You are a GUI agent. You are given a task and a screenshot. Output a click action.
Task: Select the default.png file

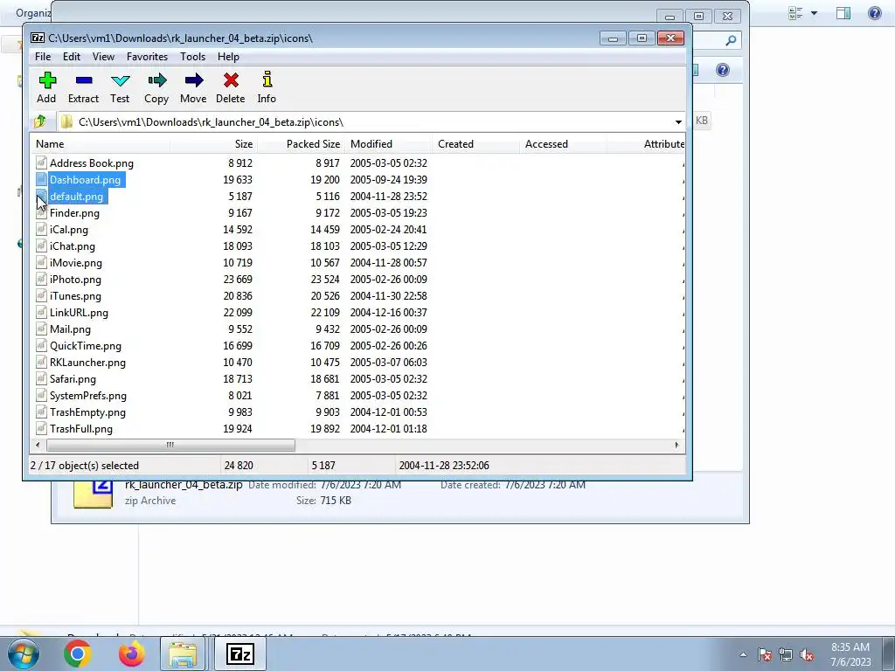77,197
